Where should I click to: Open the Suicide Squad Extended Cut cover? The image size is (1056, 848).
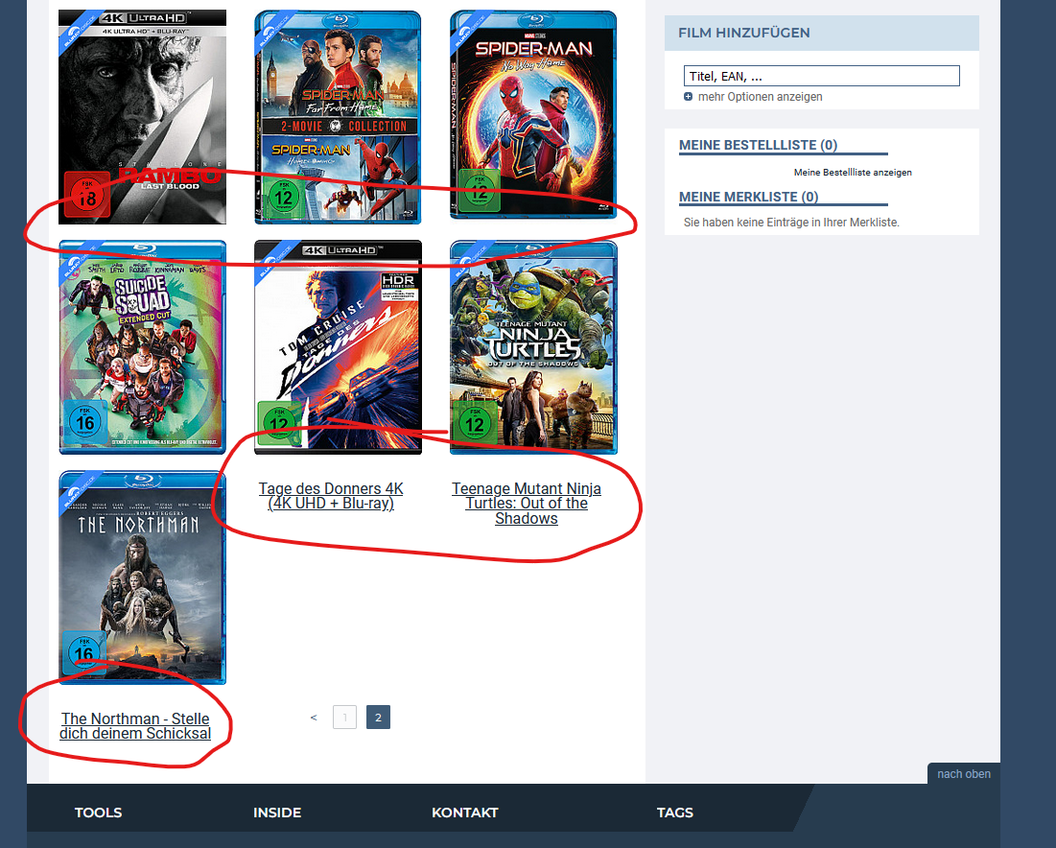point(142,347)
